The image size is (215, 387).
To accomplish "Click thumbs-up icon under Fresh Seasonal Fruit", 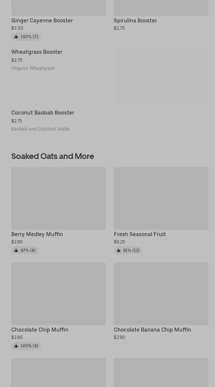I will click(x=119, y=250).
